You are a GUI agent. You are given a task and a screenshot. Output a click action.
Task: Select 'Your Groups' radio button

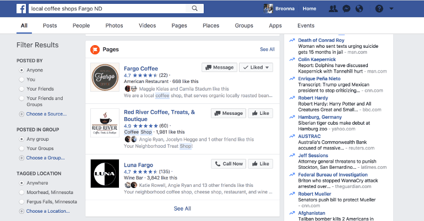(21, 148)
